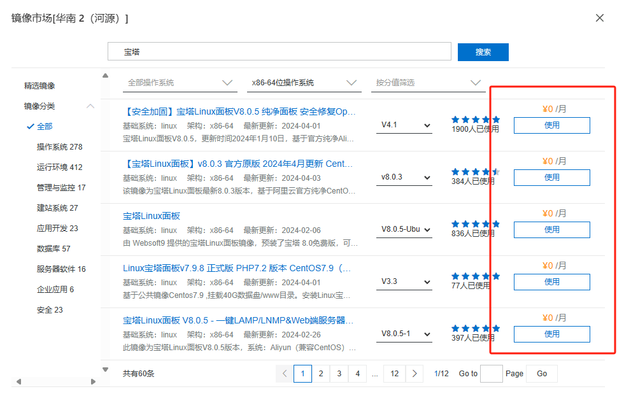Open the x86-64位操作系统 dropdown
Viewport: 617px width, 396px height.
[304, 83]
